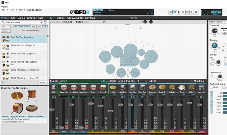Toggle the Grv filter button
Image resolution: width=227 pixels, height=135 pixels.
click(x=28, y=27)
